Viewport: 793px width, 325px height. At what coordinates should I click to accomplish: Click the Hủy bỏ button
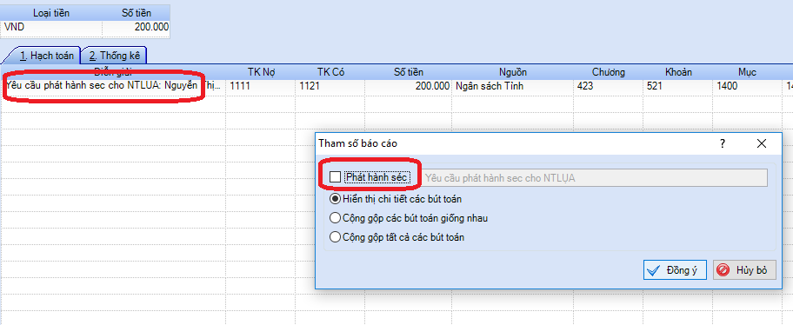(x=744, y=270)
